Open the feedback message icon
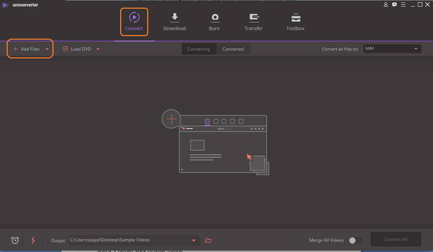Viewport: 433px width, 252px height. pyautogui.click(x=394, y=5)
